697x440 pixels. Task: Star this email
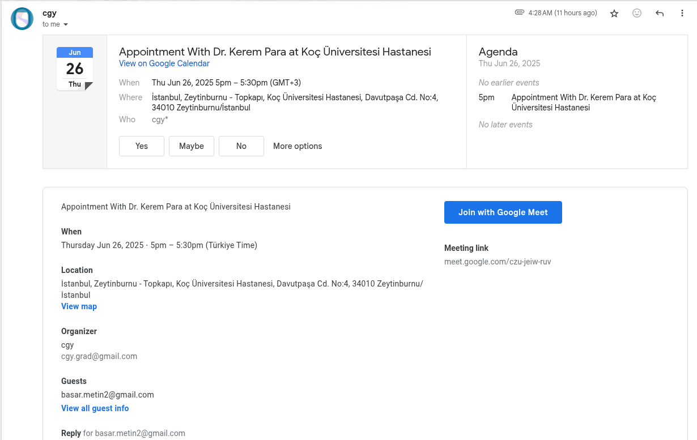click(x=614, y=13)
